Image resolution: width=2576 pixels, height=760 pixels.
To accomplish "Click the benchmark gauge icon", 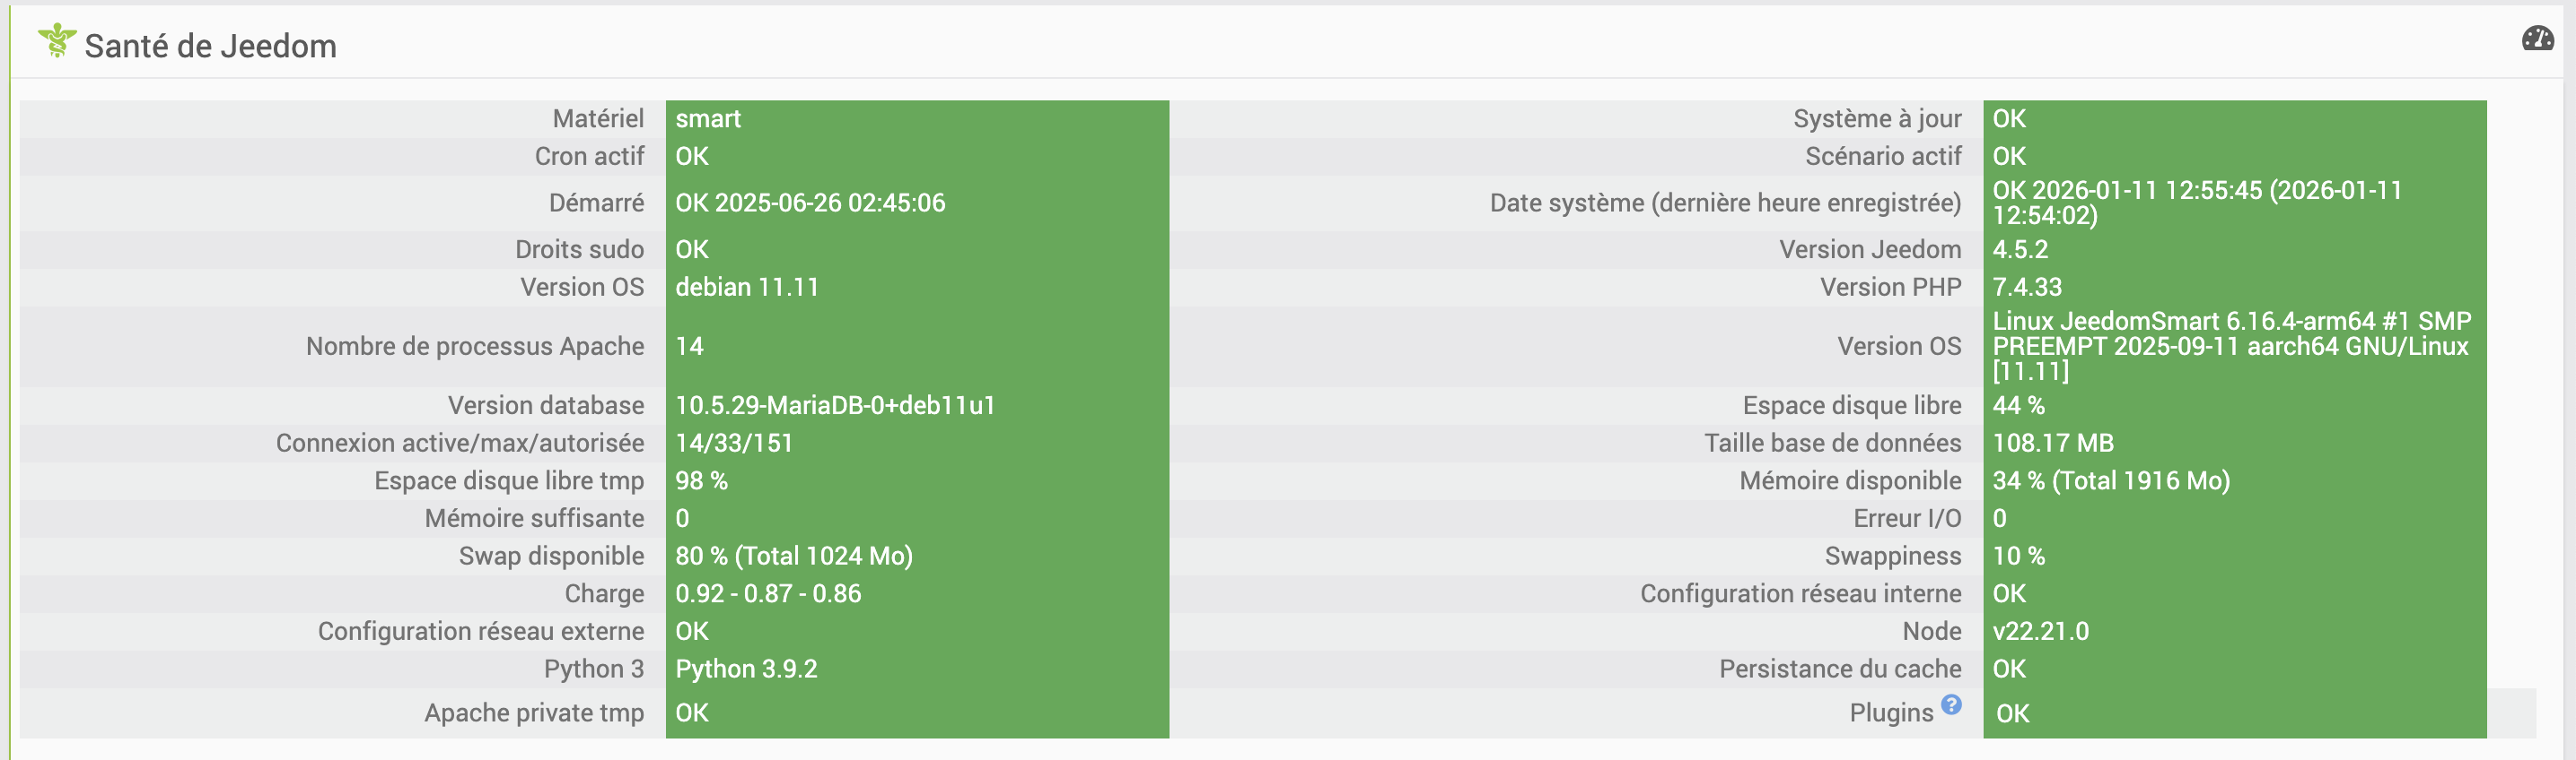I will pyautogui.click(x=2537, y=39).
